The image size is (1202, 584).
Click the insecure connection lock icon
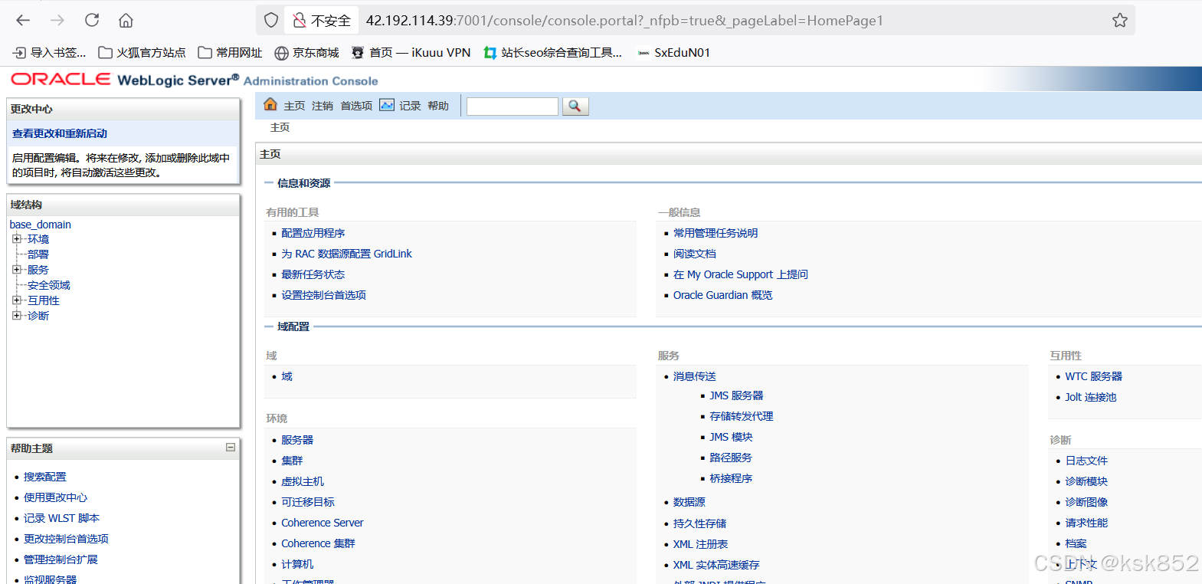coord(300,21)
